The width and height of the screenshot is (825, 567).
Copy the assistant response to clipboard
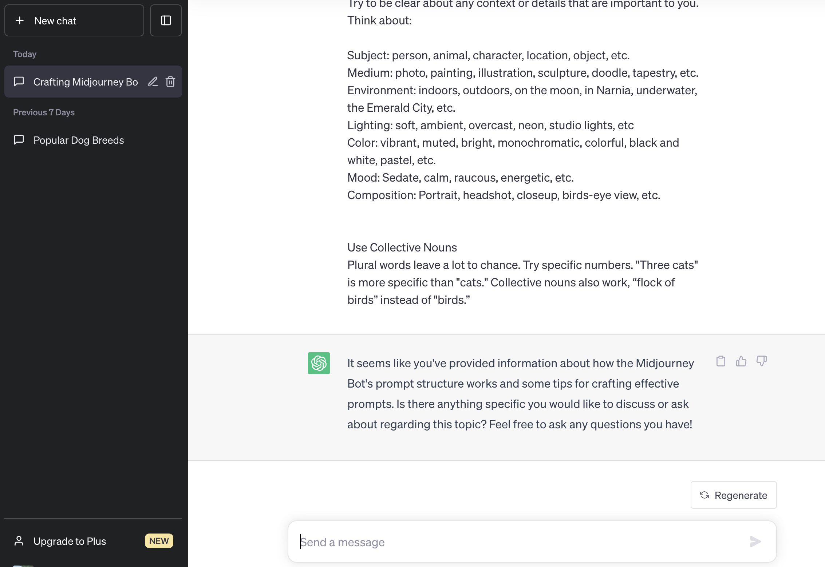(721, 361)
